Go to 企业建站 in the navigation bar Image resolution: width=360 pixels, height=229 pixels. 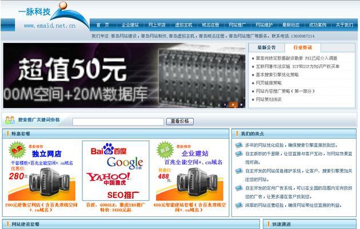click(130, 25)
